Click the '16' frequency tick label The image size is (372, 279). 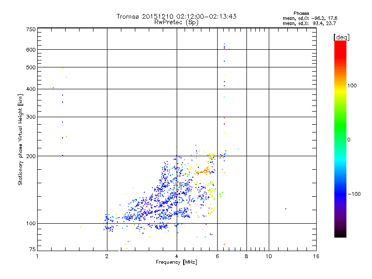coord(316,256)
